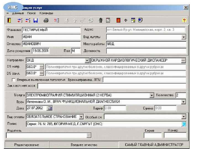This screenshot has height=149, width=199.
Task: Click the red question mark query icon
Action: 56,20
